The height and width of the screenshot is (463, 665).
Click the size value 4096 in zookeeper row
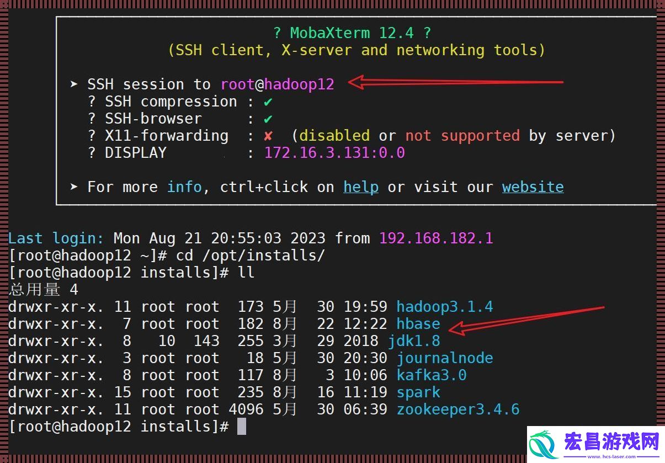tap(246, 409)
